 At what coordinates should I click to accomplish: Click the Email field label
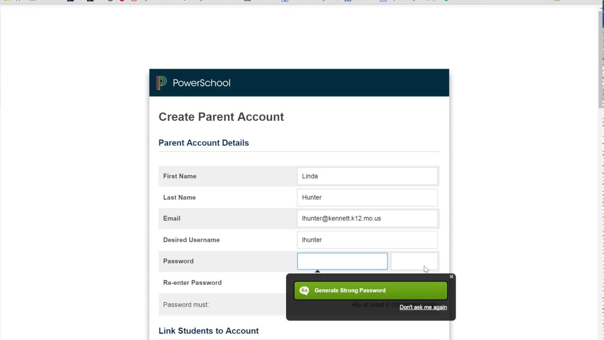(172, 218)
